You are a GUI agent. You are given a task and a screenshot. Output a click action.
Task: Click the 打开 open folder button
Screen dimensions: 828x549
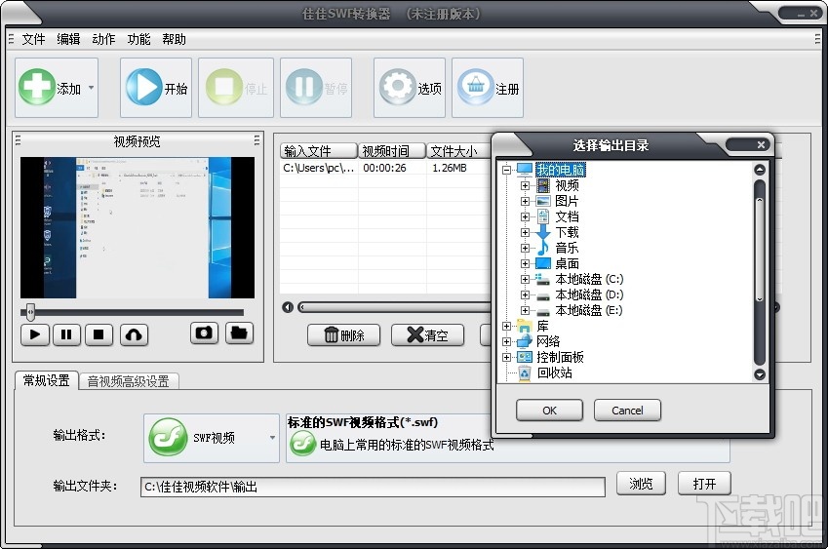click(704, 484)
